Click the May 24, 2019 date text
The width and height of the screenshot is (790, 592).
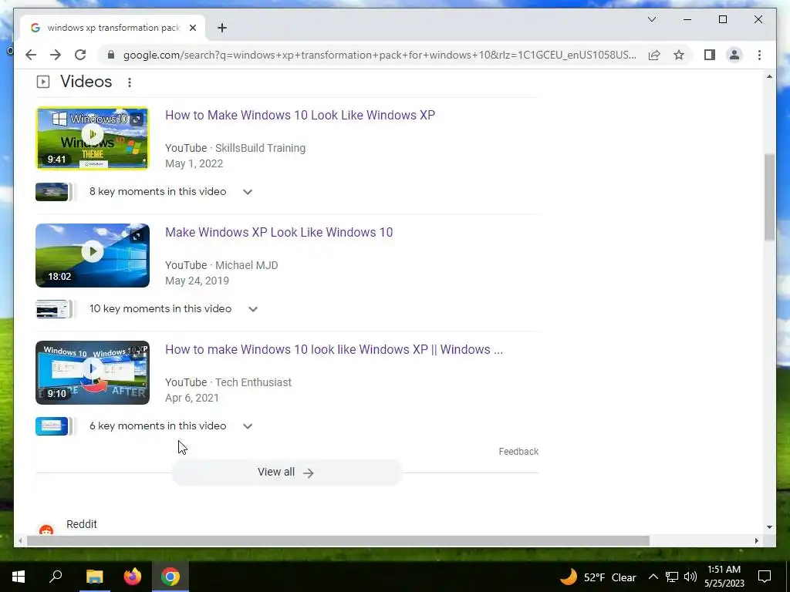coord(197,281)
